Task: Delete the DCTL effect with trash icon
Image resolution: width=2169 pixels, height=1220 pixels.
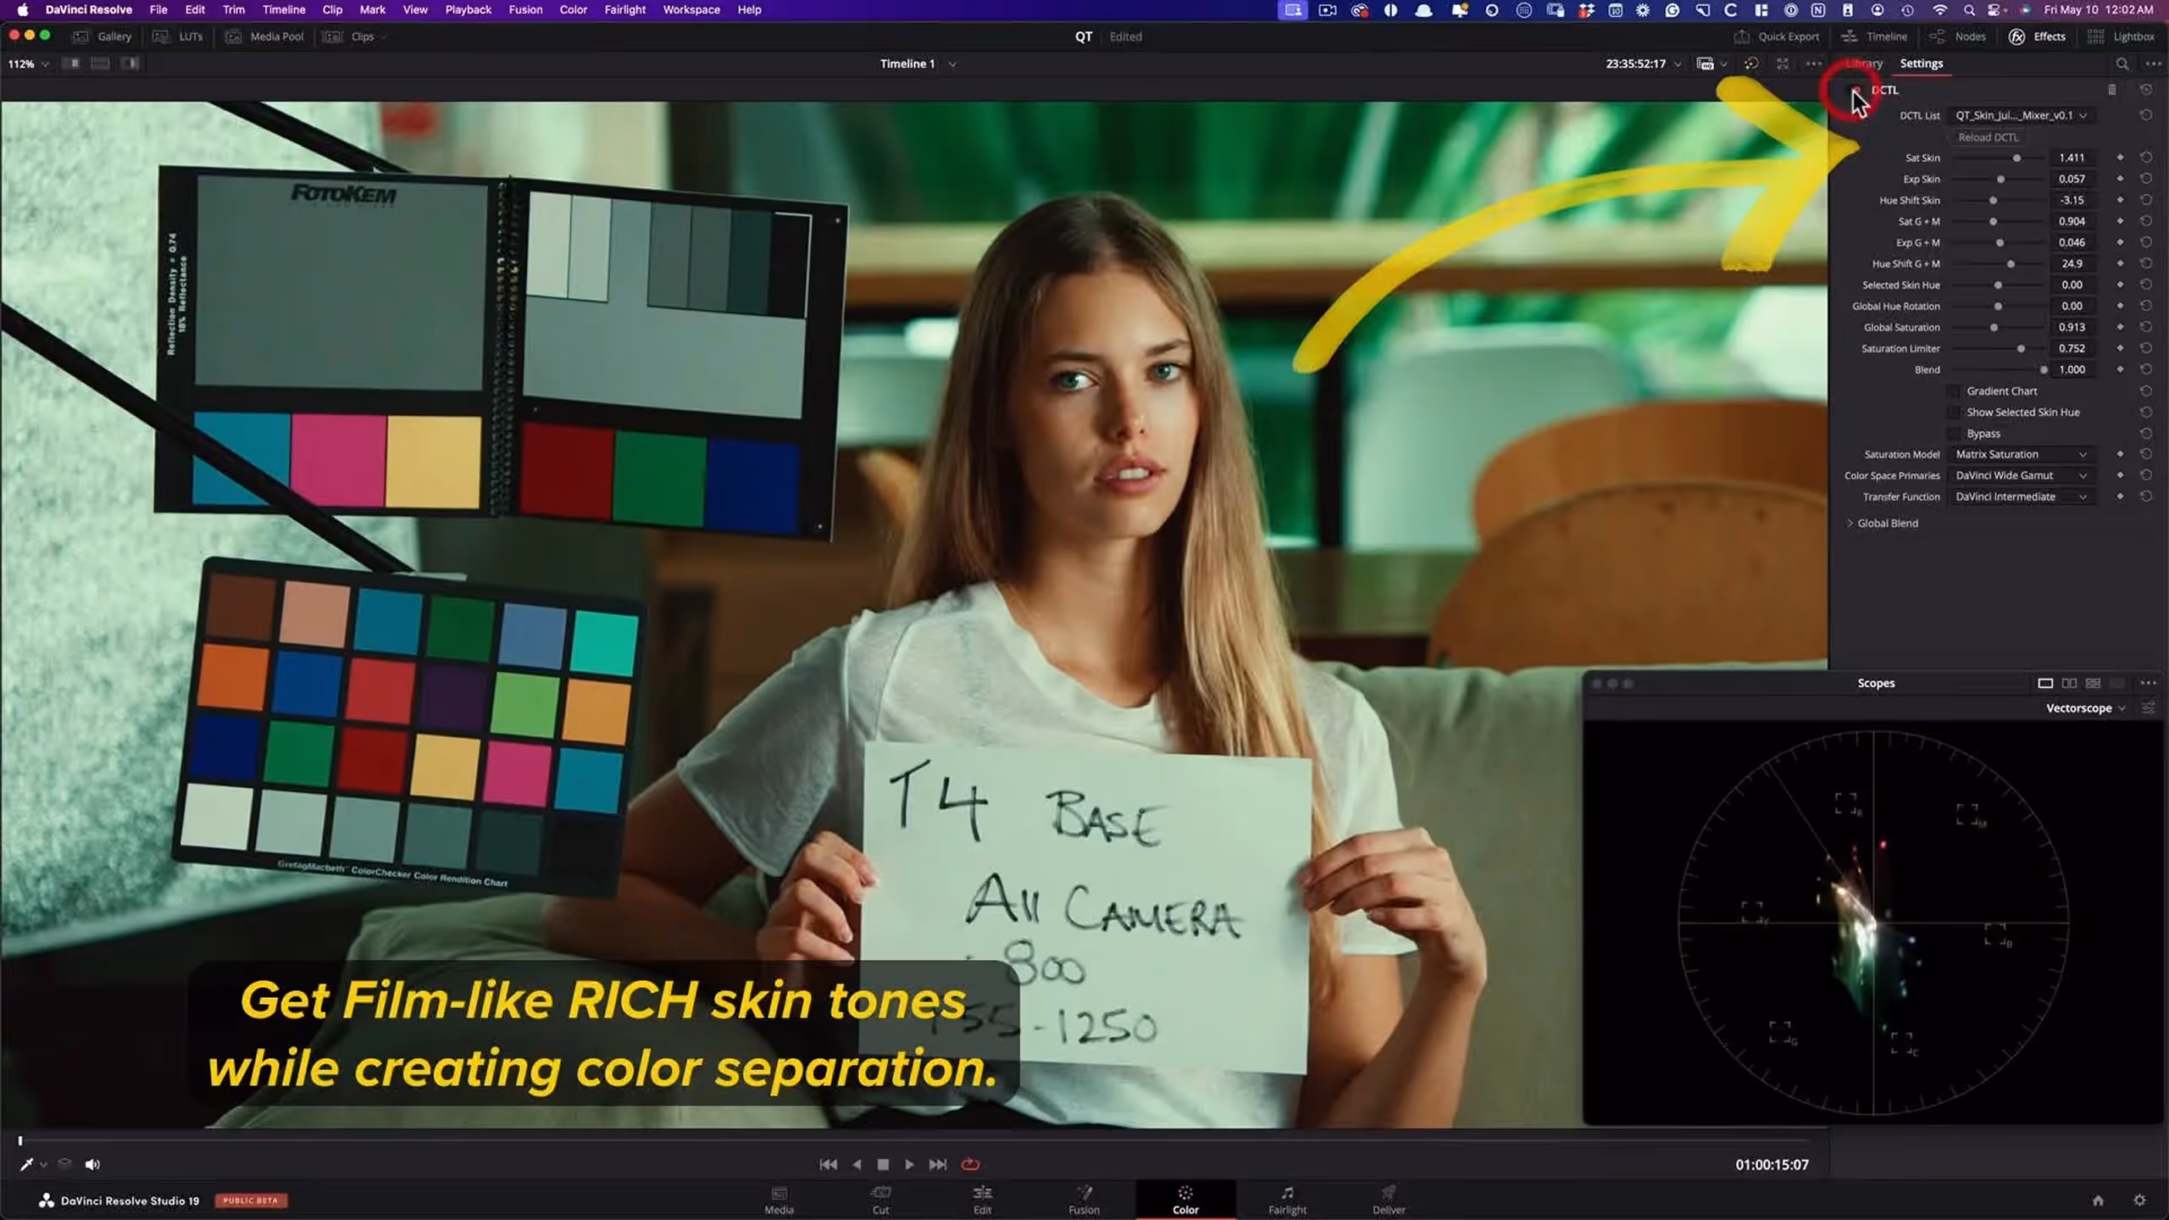Action: click(x=2112, y=90)
